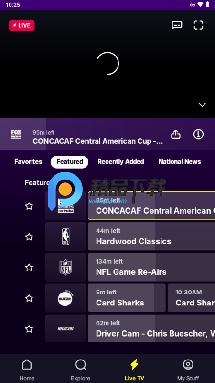This screenshot has height=383, width=215.
Task: Switch to the Recently Added category
Action: click(x=121, y=162)
